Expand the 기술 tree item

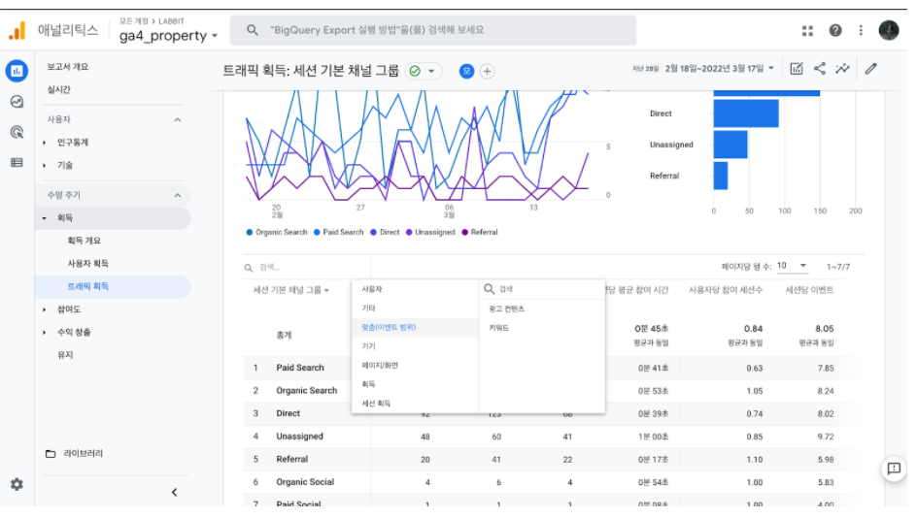(x=45, y=166)
